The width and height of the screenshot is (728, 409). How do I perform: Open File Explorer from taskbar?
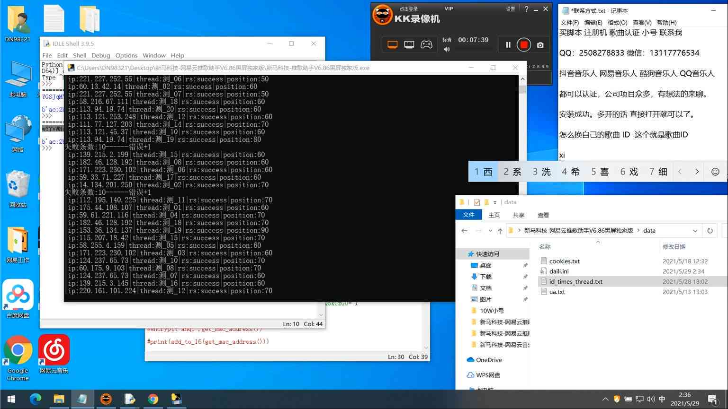pos(59,399)
